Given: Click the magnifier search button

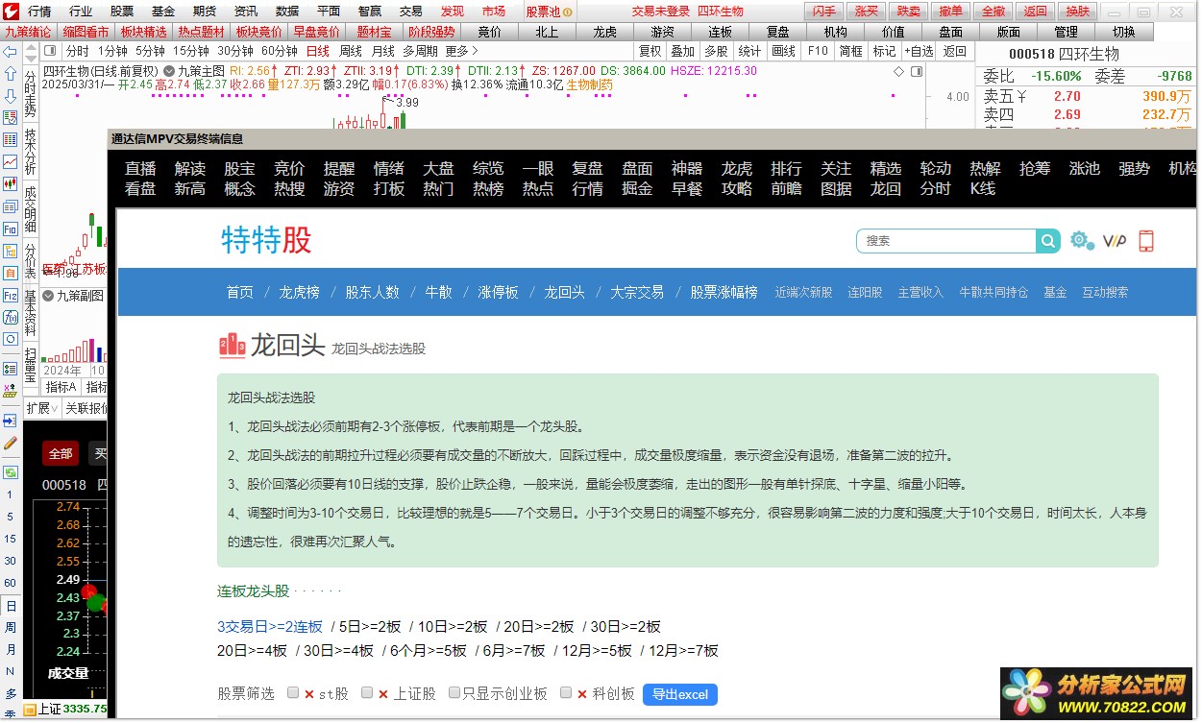Looking at the screenshot, I should tap(1048, 241).
